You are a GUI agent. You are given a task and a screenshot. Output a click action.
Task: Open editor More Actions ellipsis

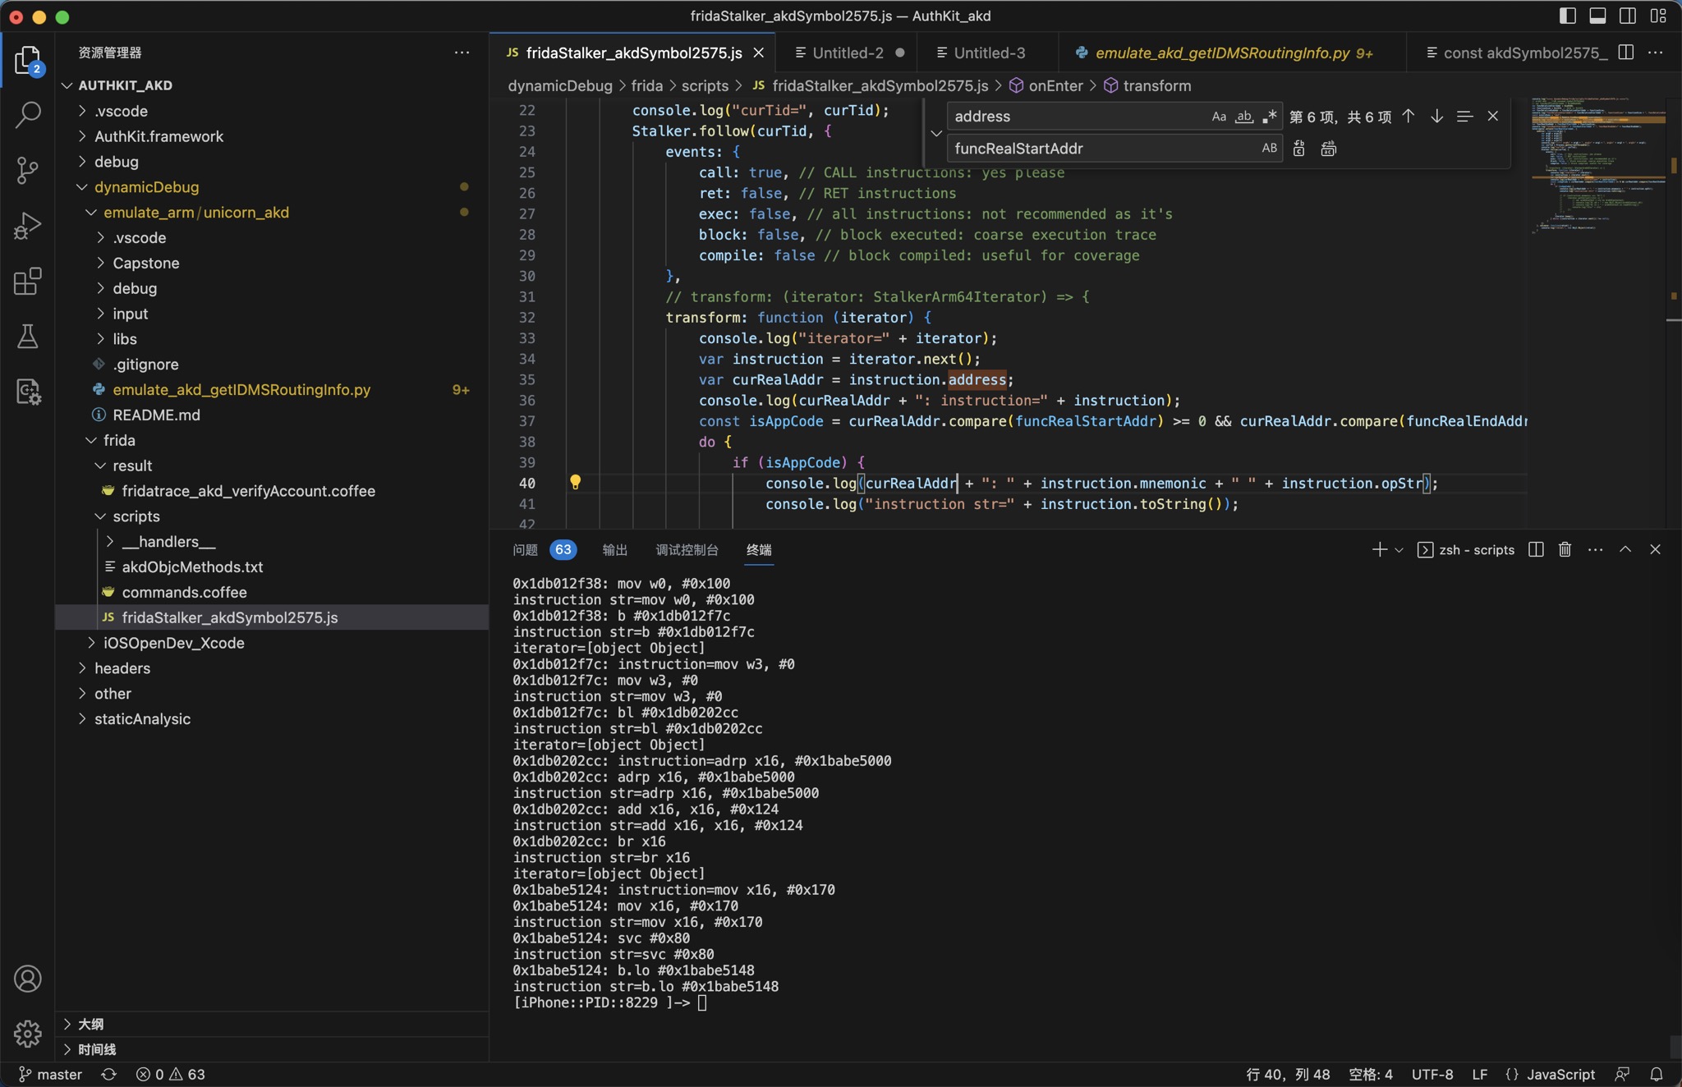(x=1656, y=53)
